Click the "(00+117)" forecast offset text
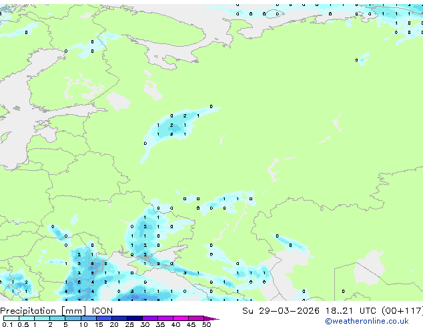Viewport: 423px width, 327px height. tap(402, 311)
